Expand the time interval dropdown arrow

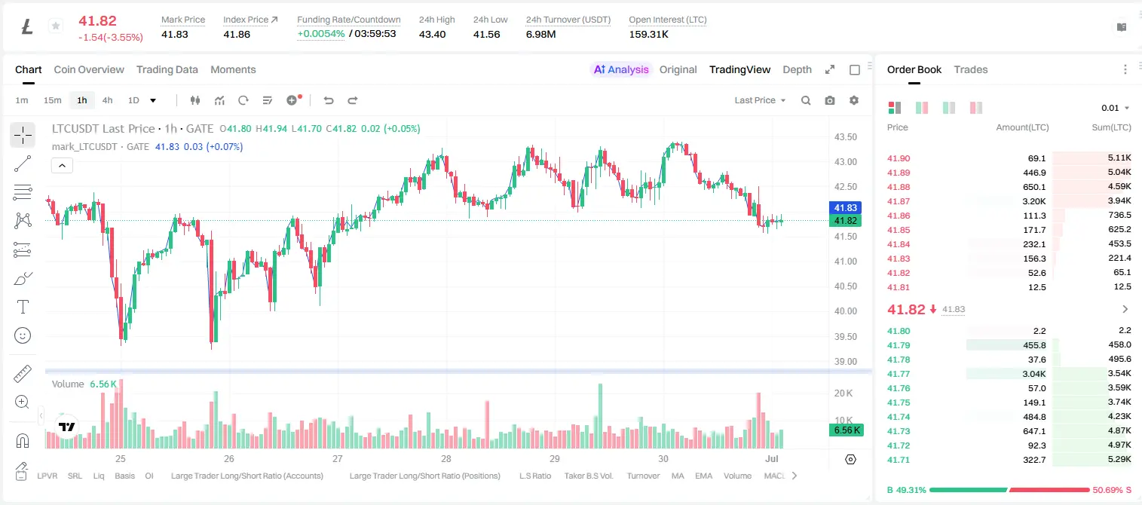click(153, 100)
